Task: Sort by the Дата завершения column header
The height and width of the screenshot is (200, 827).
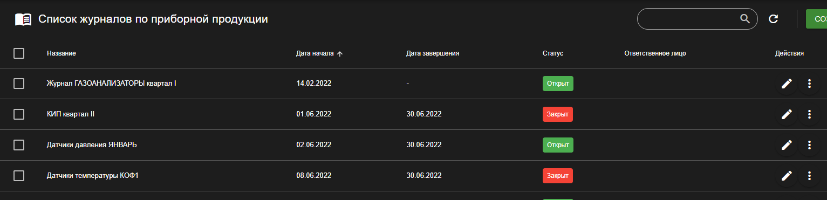Action: click(433, 53)
